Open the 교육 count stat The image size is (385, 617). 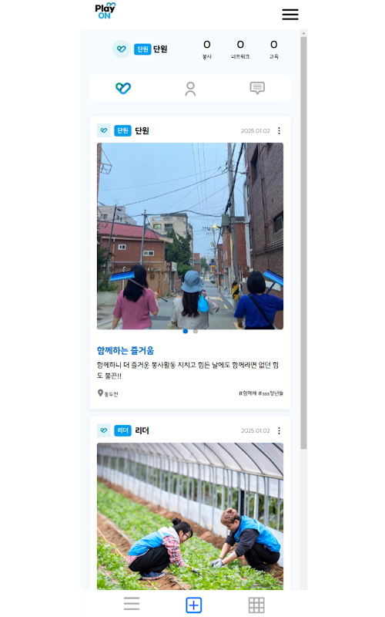[x=274, y=49]
